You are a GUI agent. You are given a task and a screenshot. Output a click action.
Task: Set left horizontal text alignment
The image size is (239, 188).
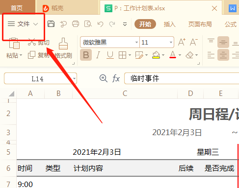211,55
